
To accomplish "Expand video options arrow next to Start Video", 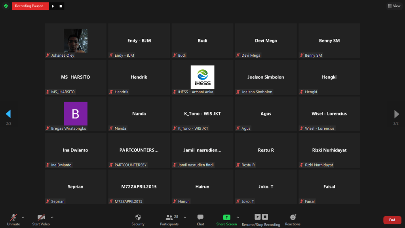I will [x=52, y=217].
